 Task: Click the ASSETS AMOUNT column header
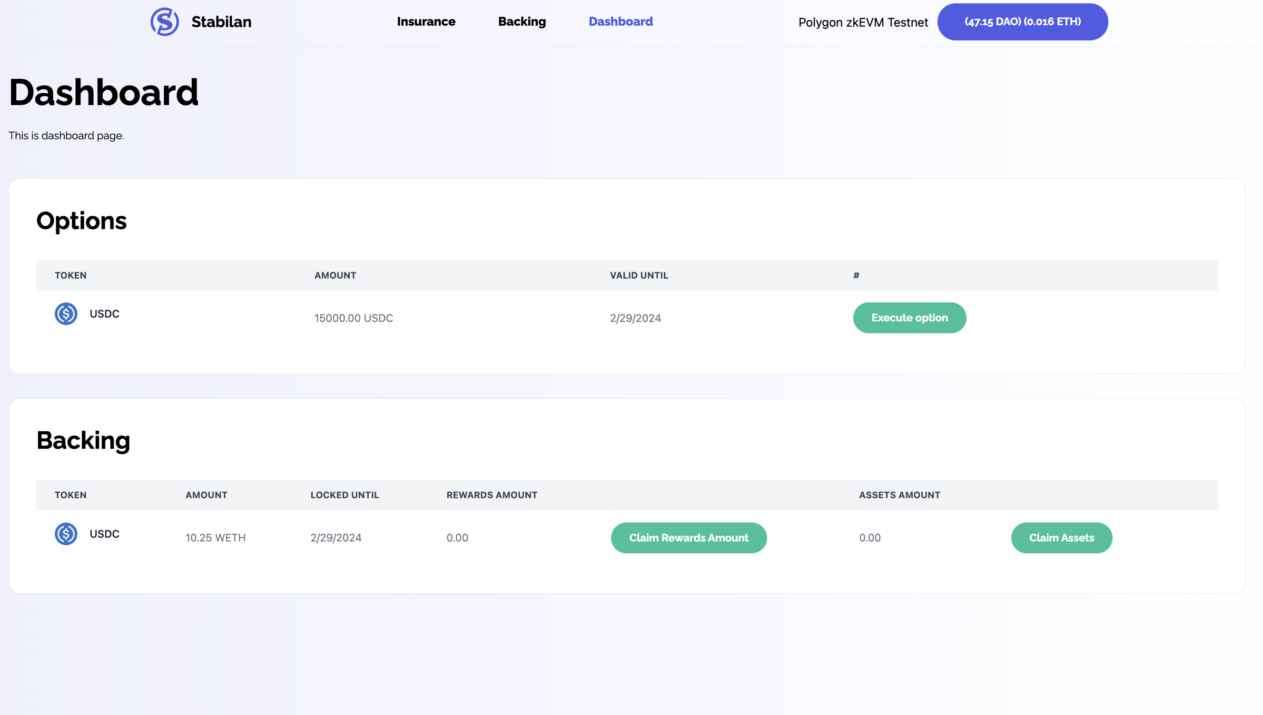point(899,495)
